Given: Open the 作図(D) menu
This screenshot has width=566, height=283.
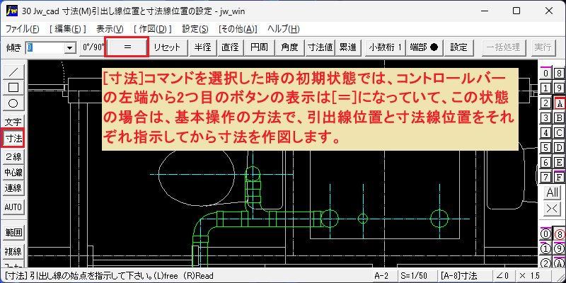Looking at the screenshot, I should 152,29.
